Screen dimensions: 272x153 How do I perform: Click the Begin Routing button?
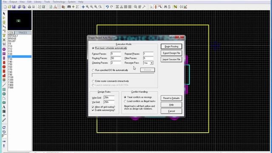171,46
